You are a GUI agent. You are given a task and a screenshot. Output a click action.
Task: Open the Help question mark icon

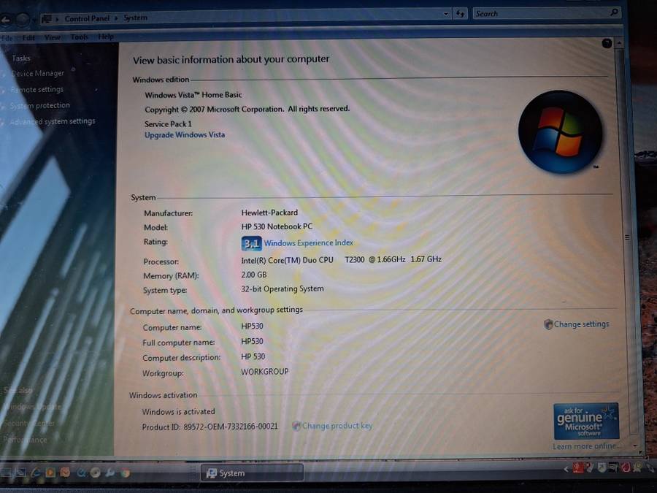coord(607,44)
